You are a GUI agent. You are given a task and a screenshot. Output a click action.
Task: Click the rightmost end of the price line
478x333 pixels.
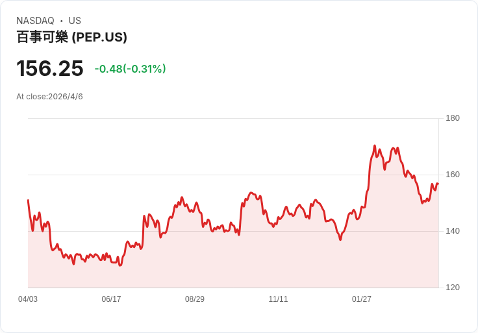point(438,184)
